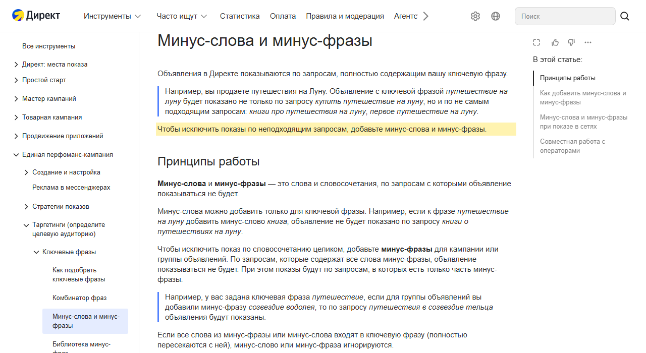
Task: Open Комбинатор фраз sidebar page
Action: click(x=79, y=298)
